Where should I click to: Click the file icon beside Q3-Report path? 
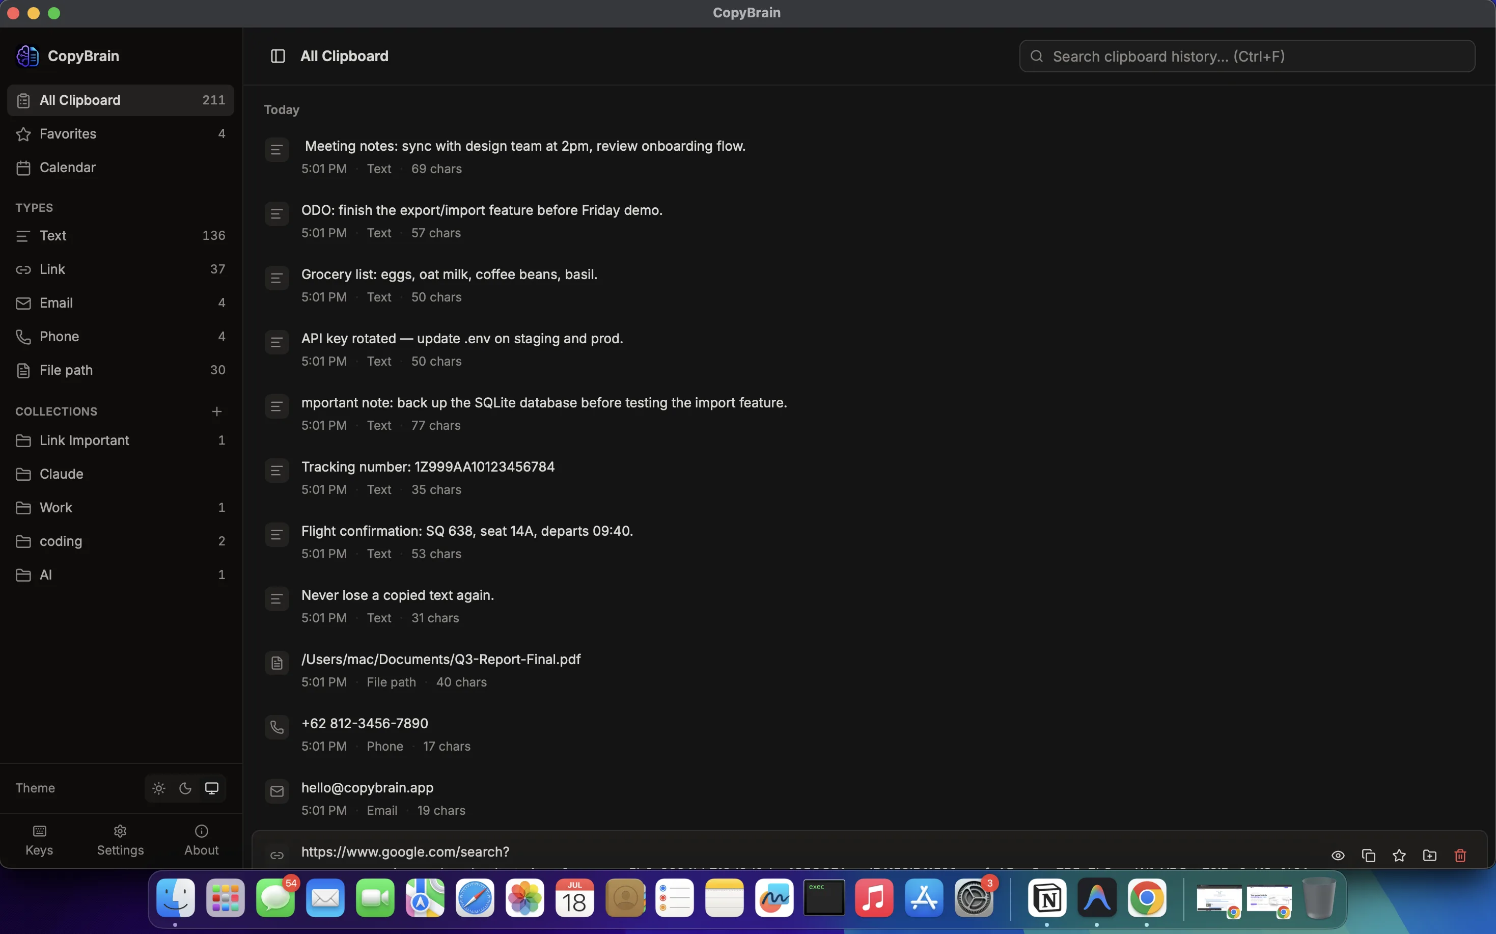pos(276,664)
